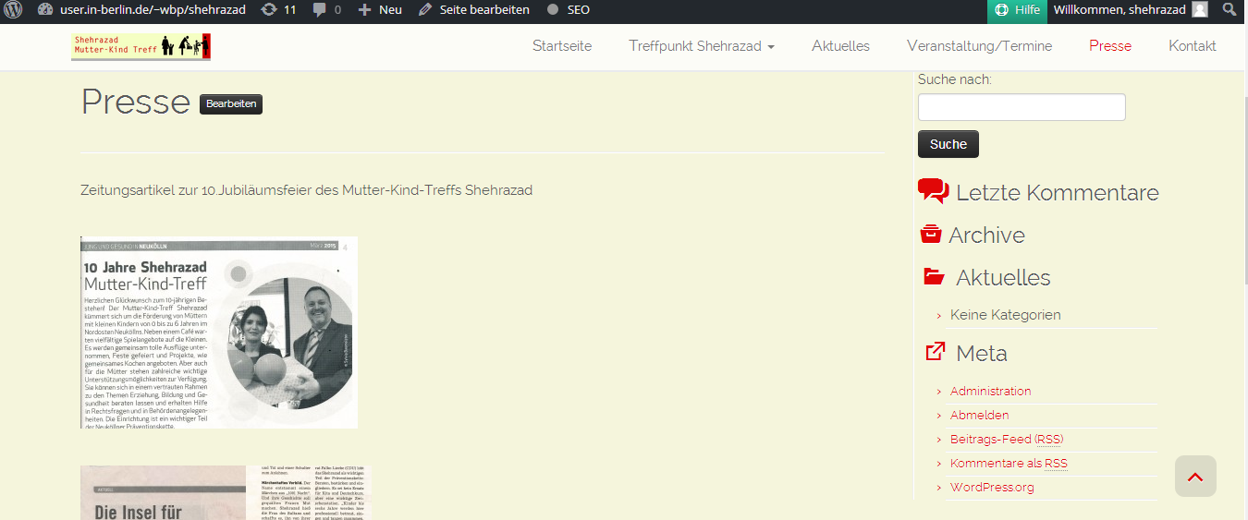The image size is (1248, 520).
Task: Click the Letzte Kommentare speech bubble icon
Action: (934, 191)
